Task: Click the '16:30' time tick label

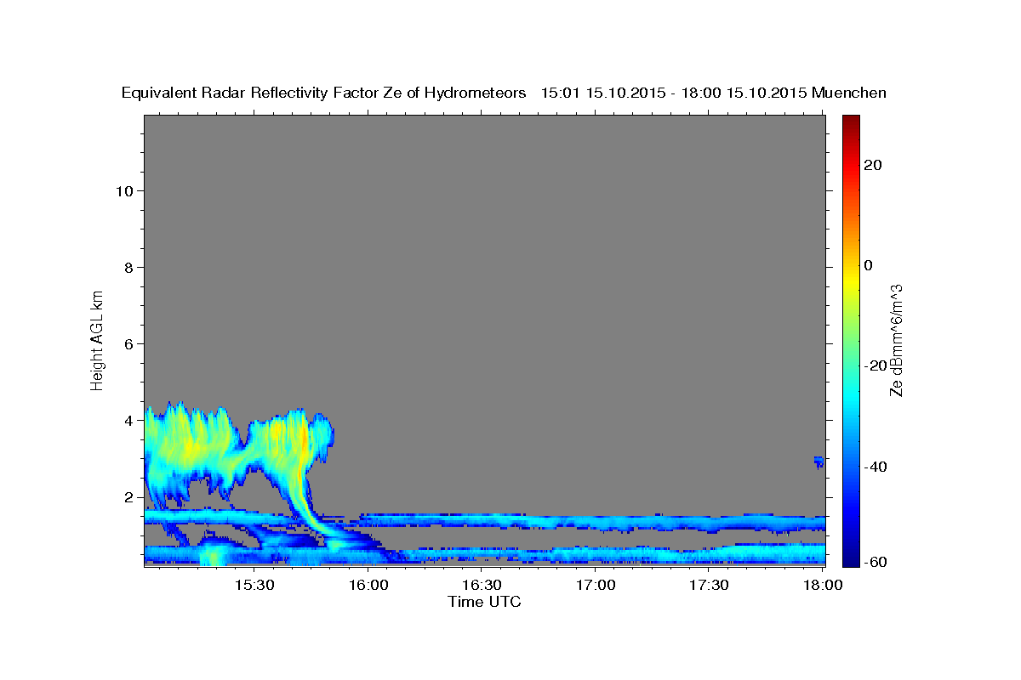Action: click(x=482, y=585)
